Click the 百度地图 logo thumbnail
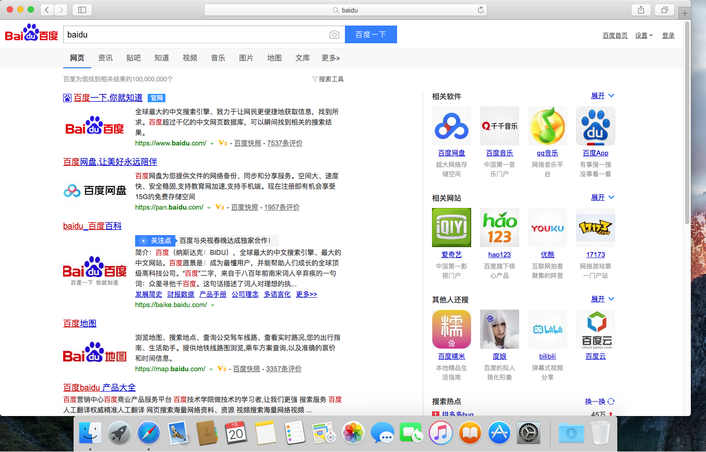Viewport: 706px width, 452px height. point(95,352)
